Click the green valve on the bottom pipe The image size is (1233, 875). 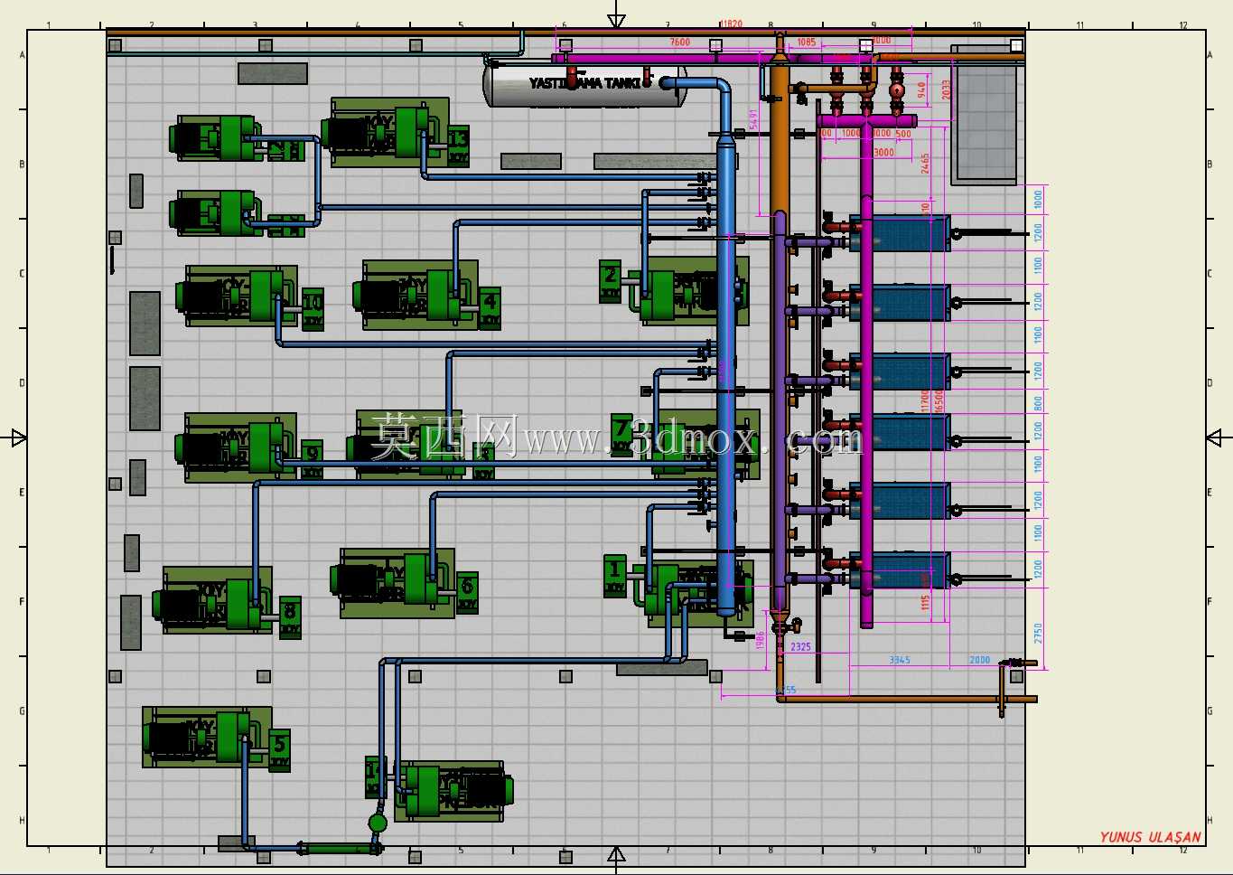coord(378,823)
